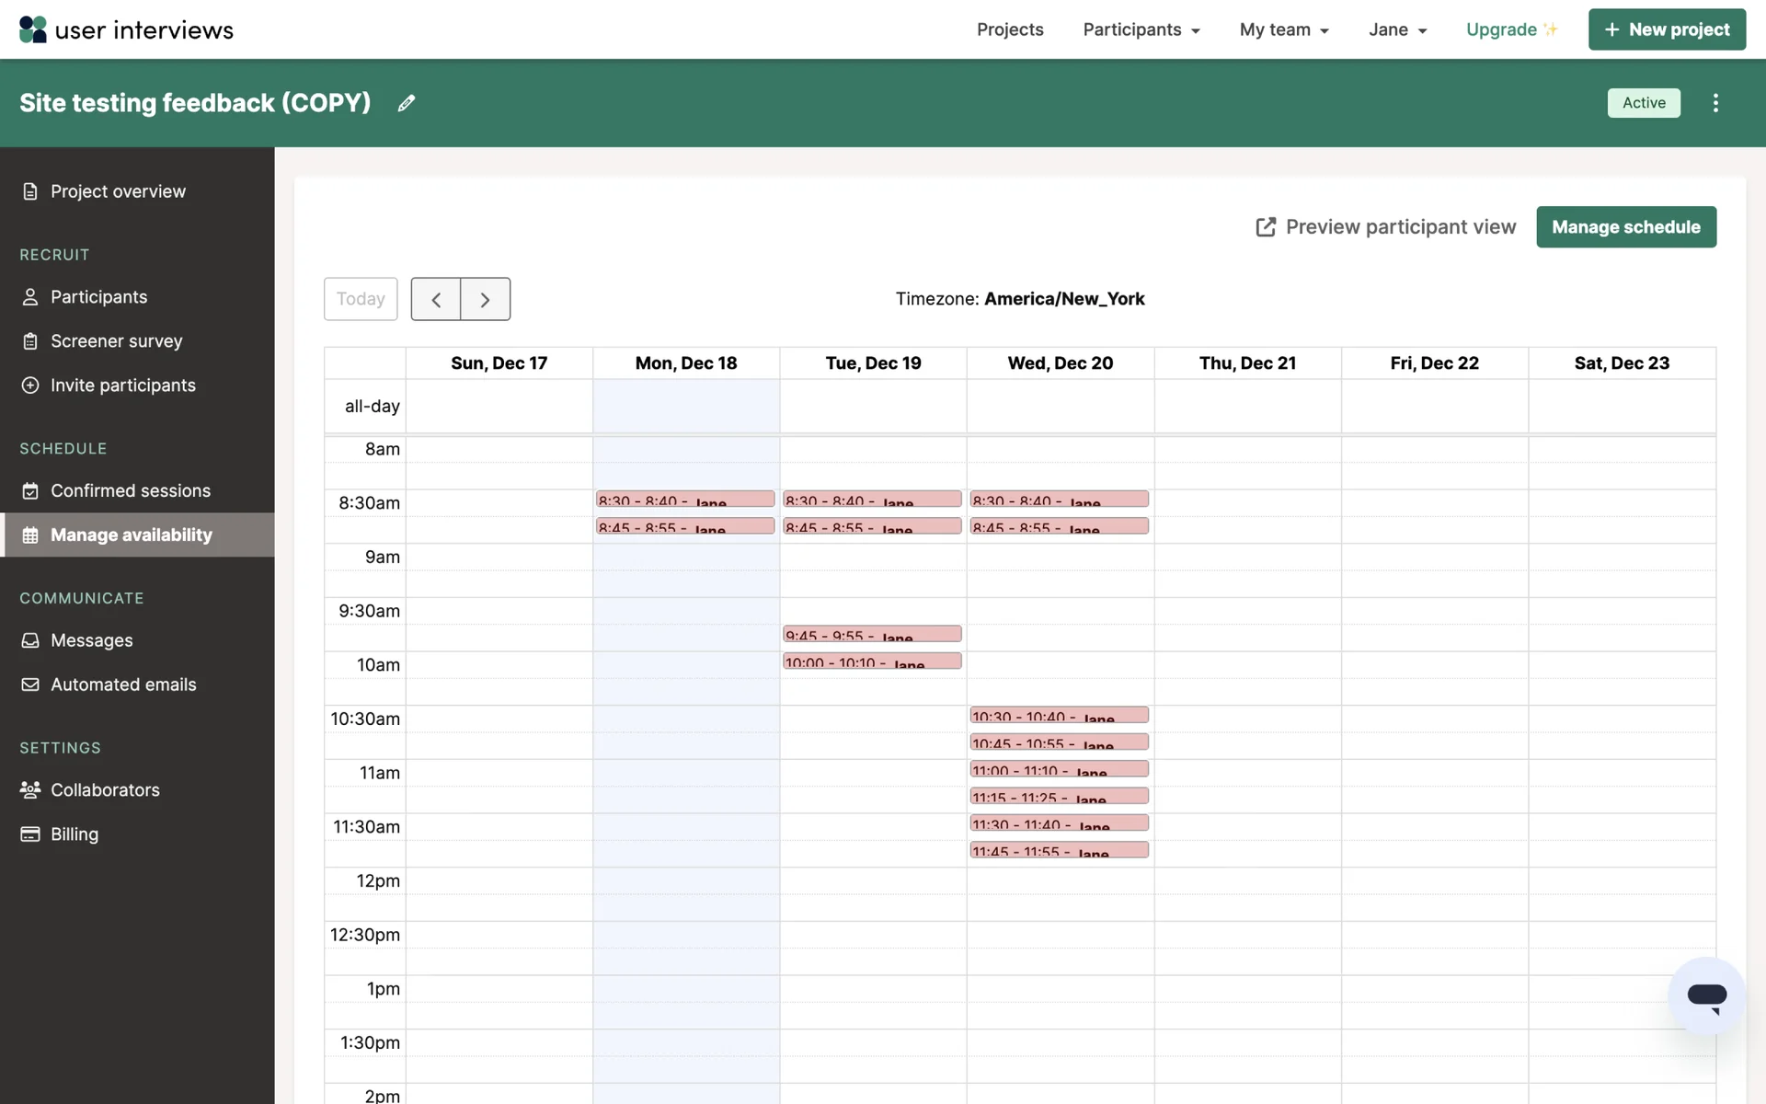Click the Confirmed sessions calendar icon

(x=30, y=491)
